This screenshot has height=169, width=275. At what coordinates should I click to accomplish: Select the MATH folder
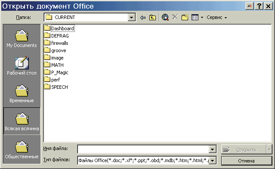pyautogui.click(x=54, y=65)
